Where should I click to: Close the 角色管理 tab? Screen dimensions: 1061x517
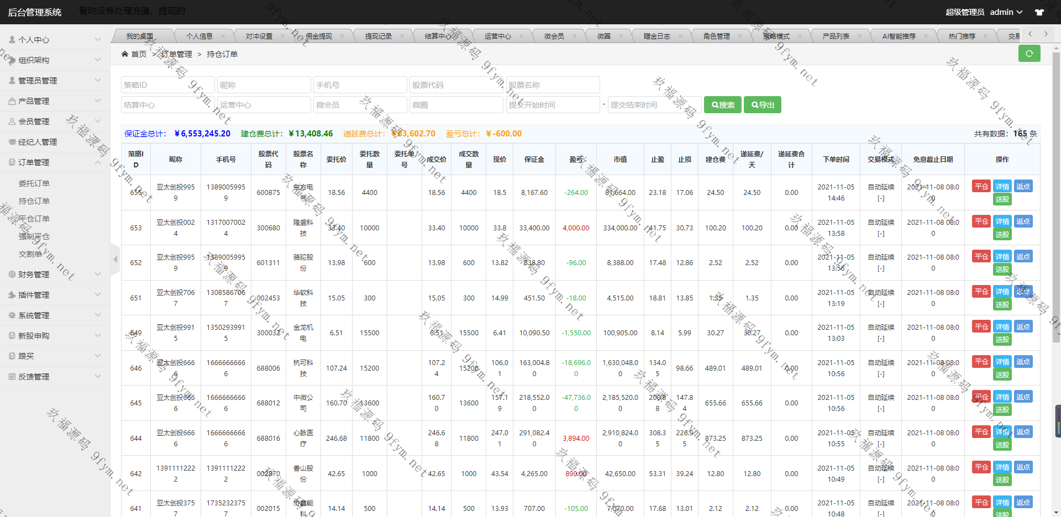[740, 36]
